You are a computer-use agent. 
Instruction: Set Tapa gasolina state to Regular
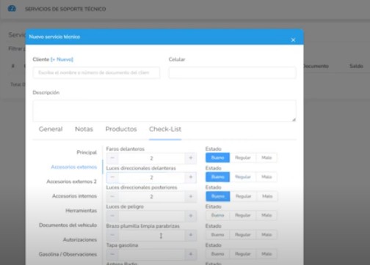tap(243, 254)
